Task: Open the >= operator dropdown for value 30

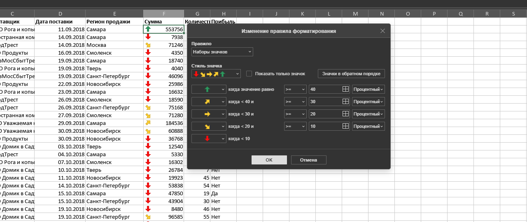Action: (295, 102)
